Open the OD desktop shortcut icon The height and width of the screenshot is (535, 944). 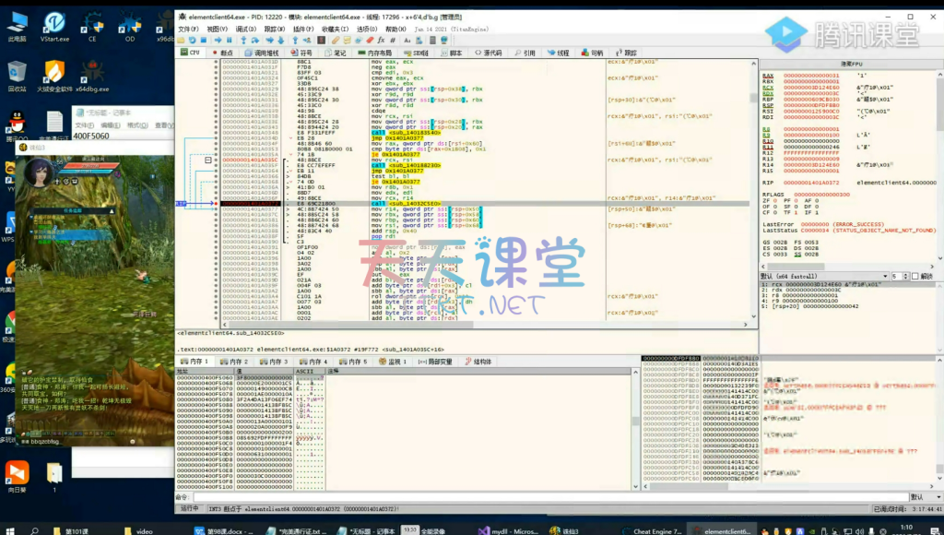coord(129,25)
